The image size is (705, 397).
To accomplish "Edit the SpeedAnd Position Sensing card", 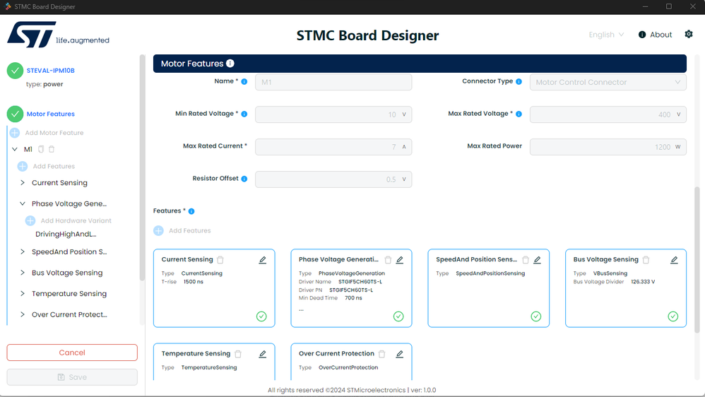I will coord(538,260).
